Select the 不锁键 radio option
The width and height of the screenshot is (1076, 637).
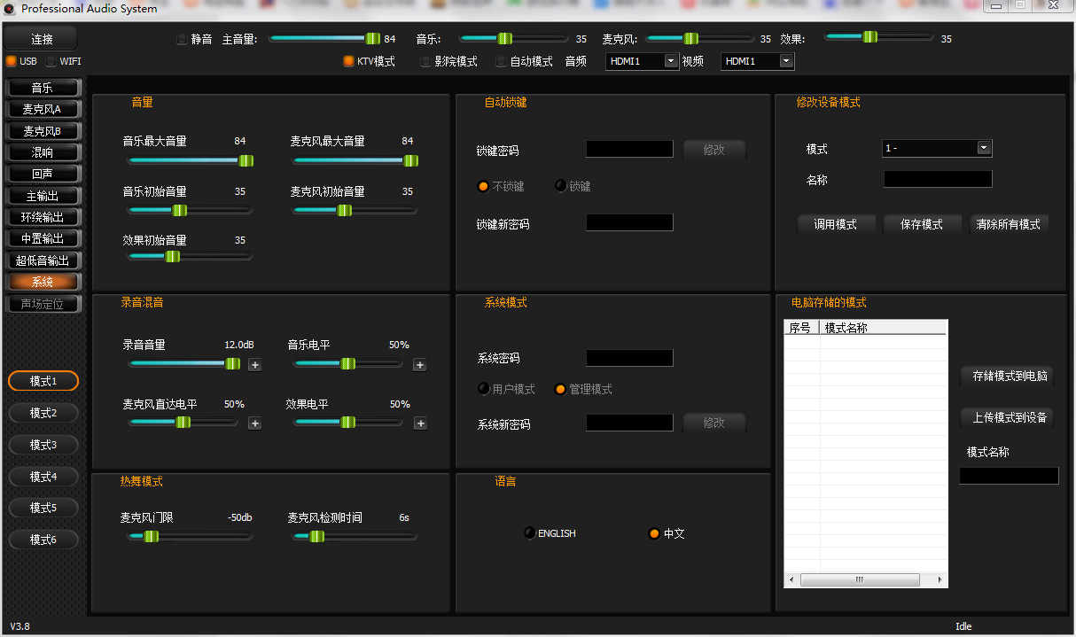click(483, 186)
